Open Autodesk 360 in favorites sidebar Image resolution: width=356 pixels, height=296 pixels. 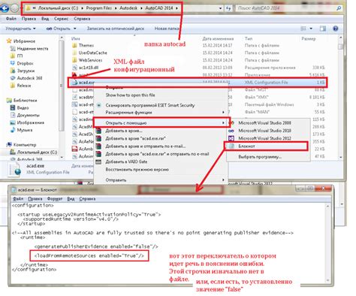(29, 78)
